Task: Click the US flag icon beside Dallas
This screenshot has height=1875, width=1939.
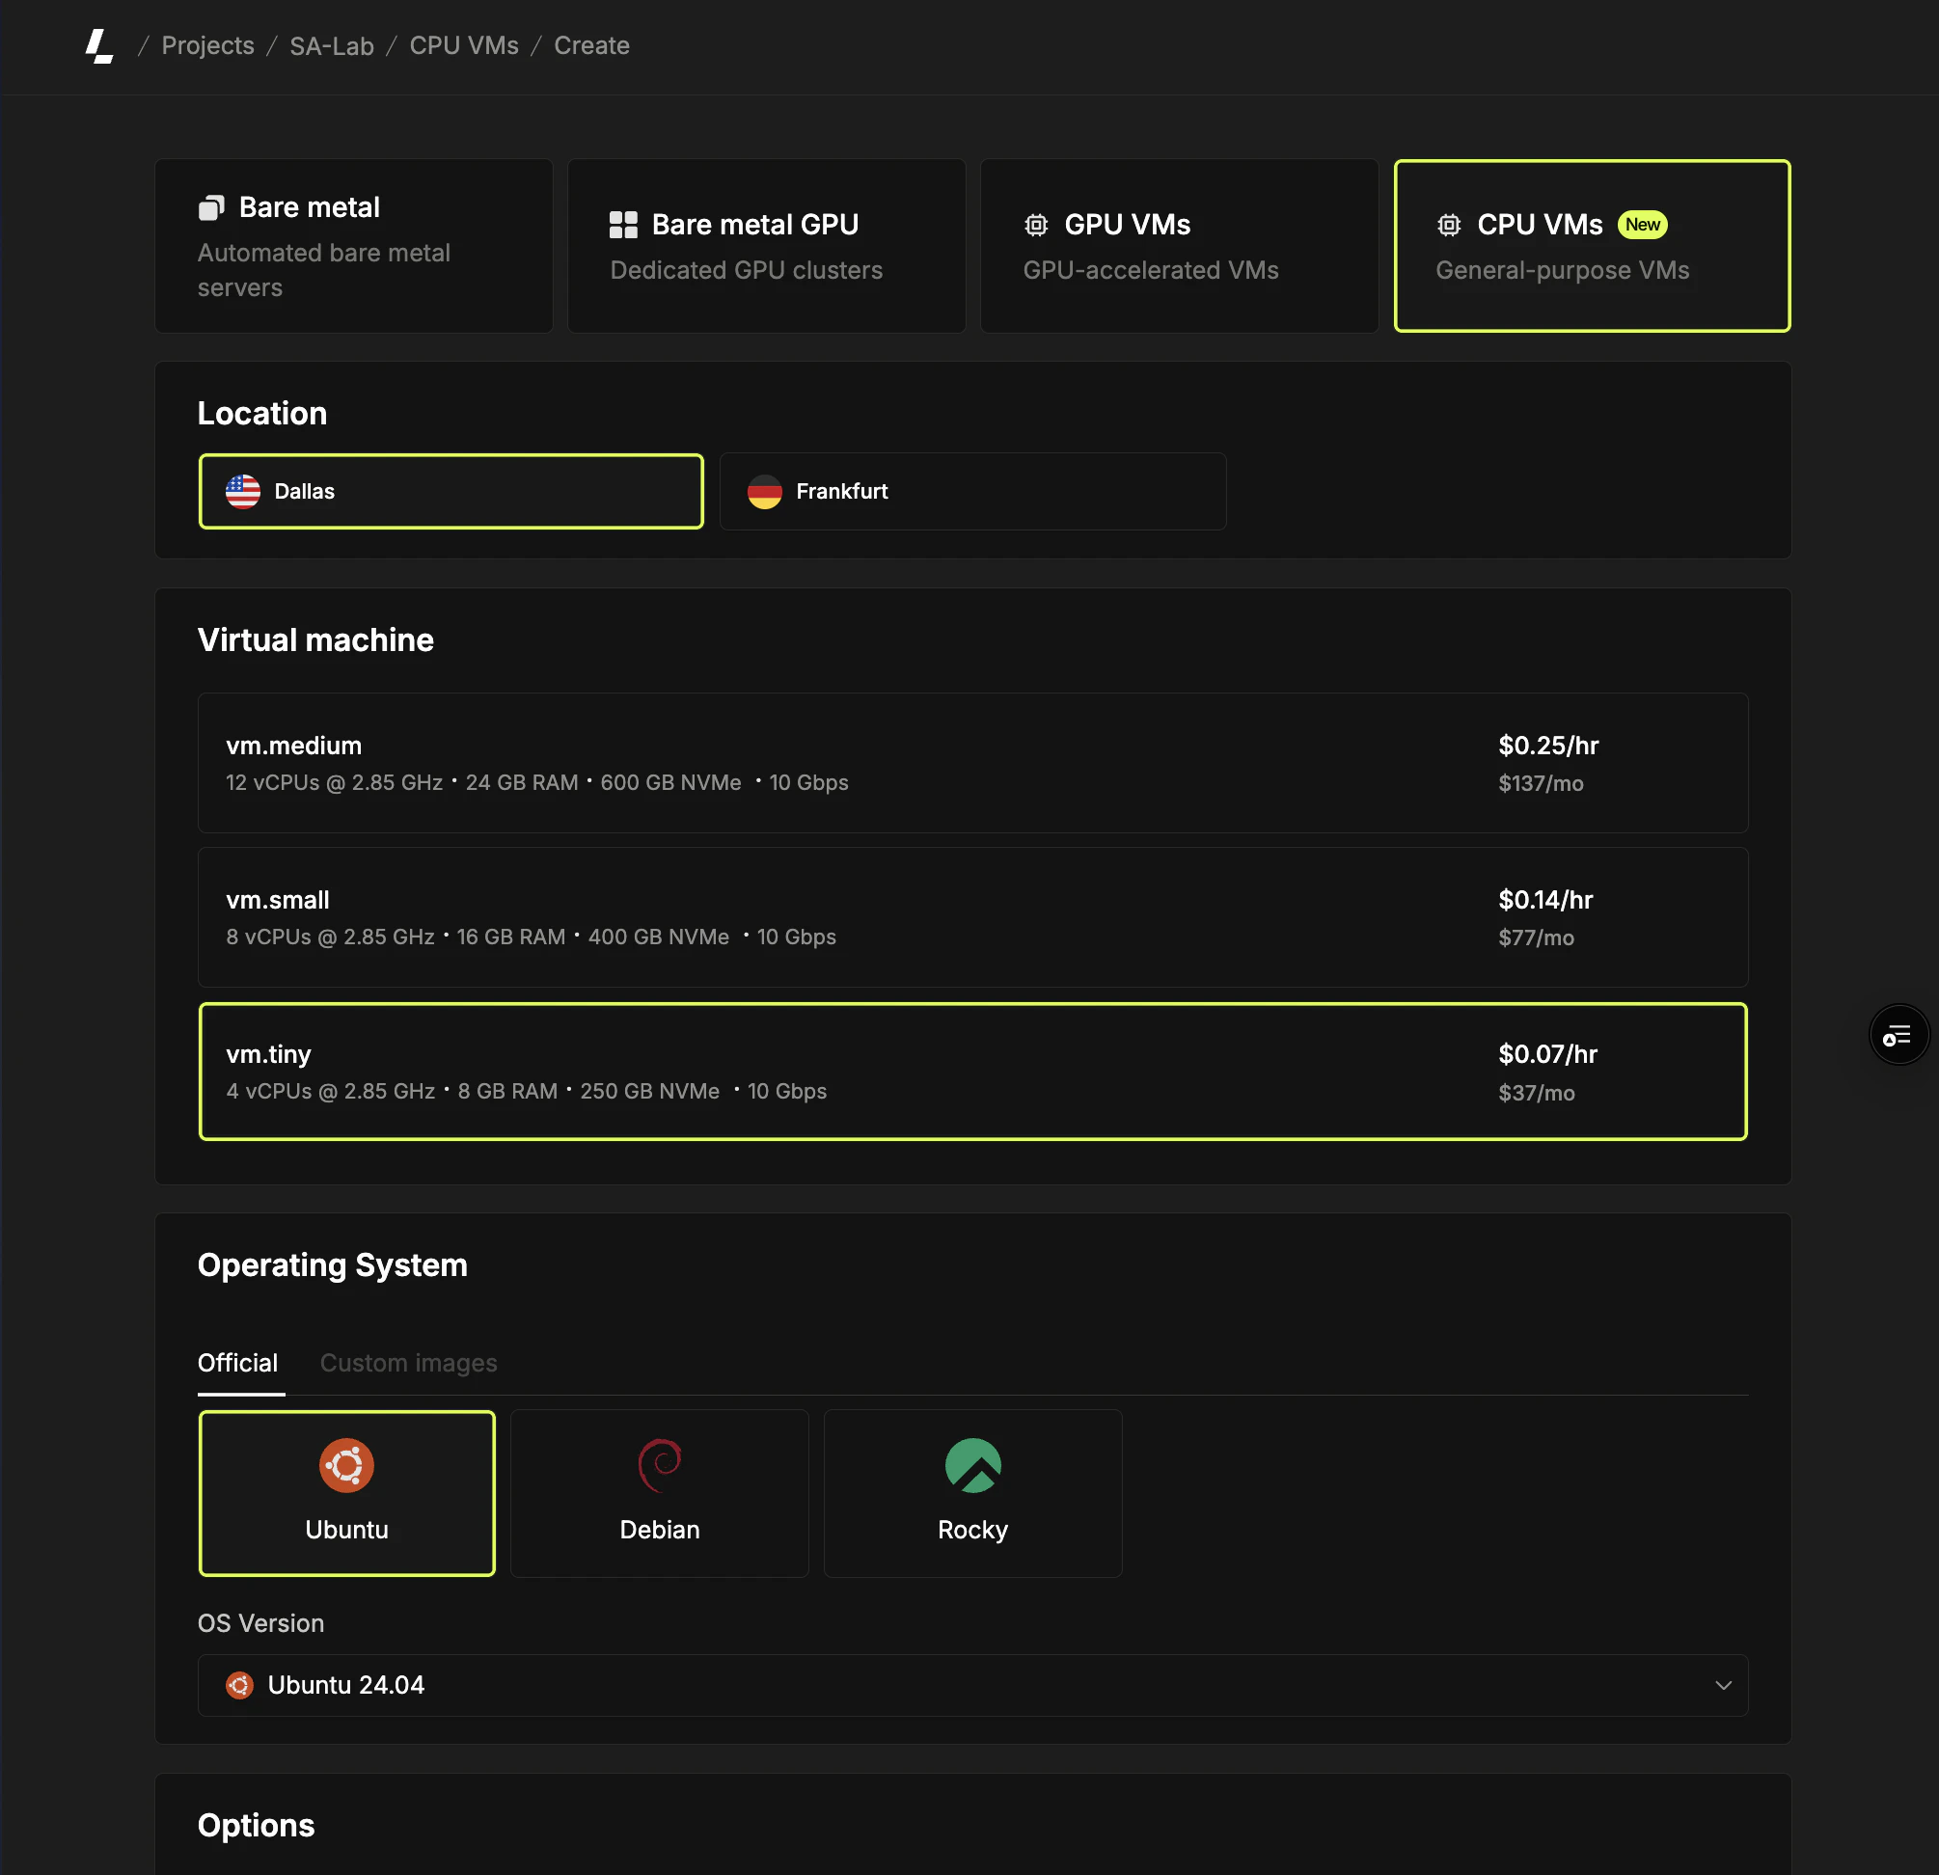Action: 242,491
